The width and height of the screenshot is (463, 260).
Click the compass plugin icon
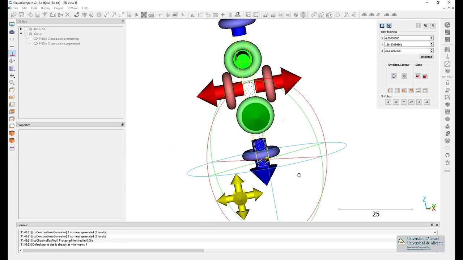pyautogui.click(x=447, y=64)
